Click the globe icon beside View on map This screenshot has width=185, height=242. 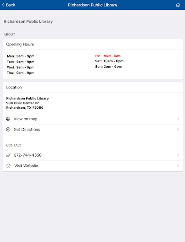point(8,119)
